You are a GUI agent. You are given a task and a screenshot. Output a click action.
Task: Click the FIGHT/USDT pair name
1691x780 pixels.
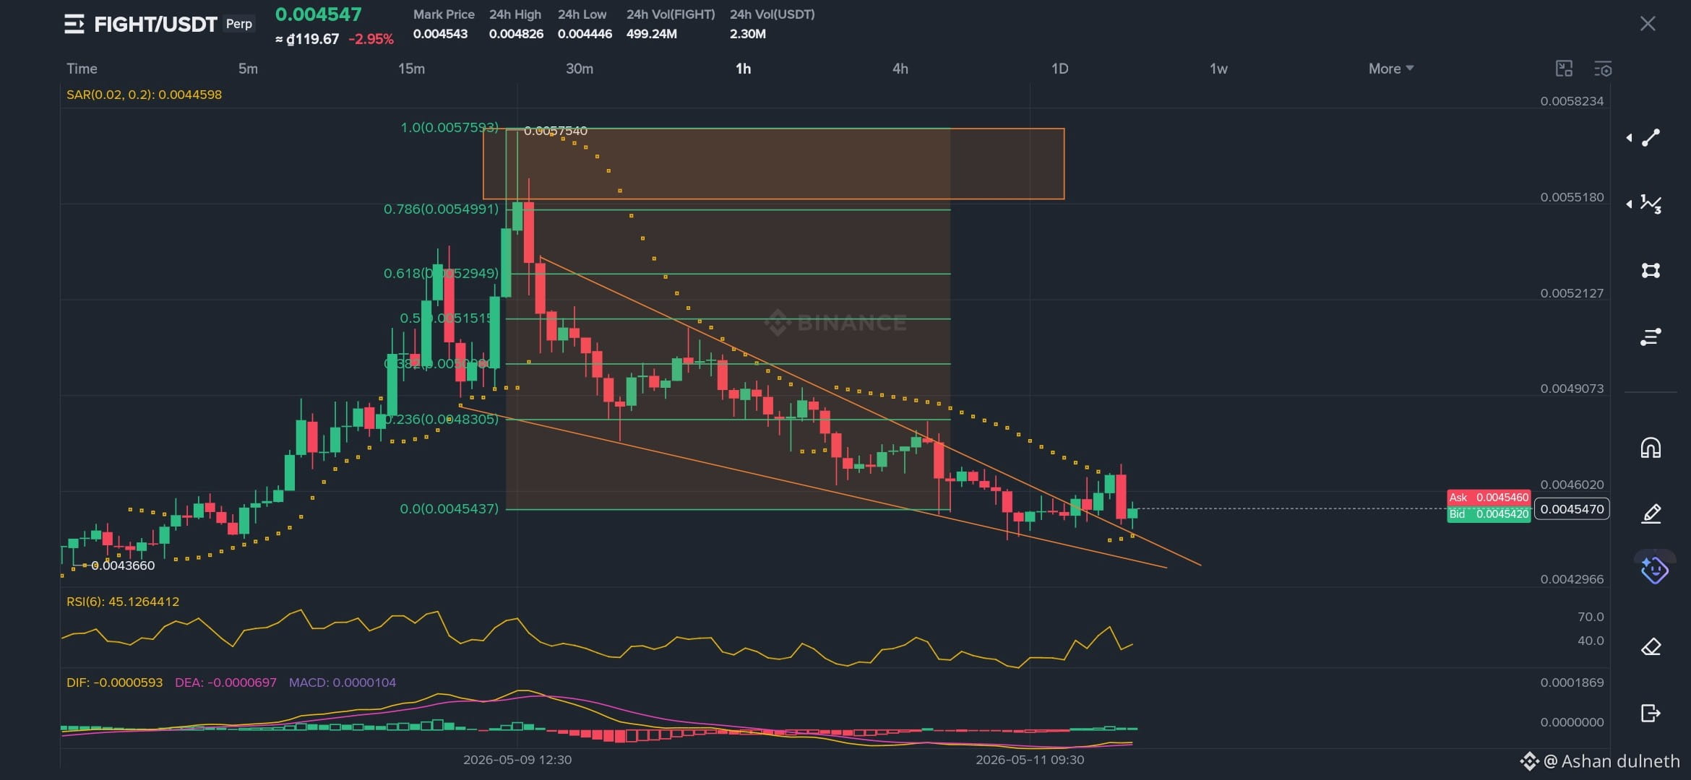click(x=155, y=25)
